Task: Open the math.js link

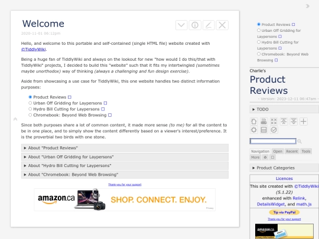Action: pos(304,204)
